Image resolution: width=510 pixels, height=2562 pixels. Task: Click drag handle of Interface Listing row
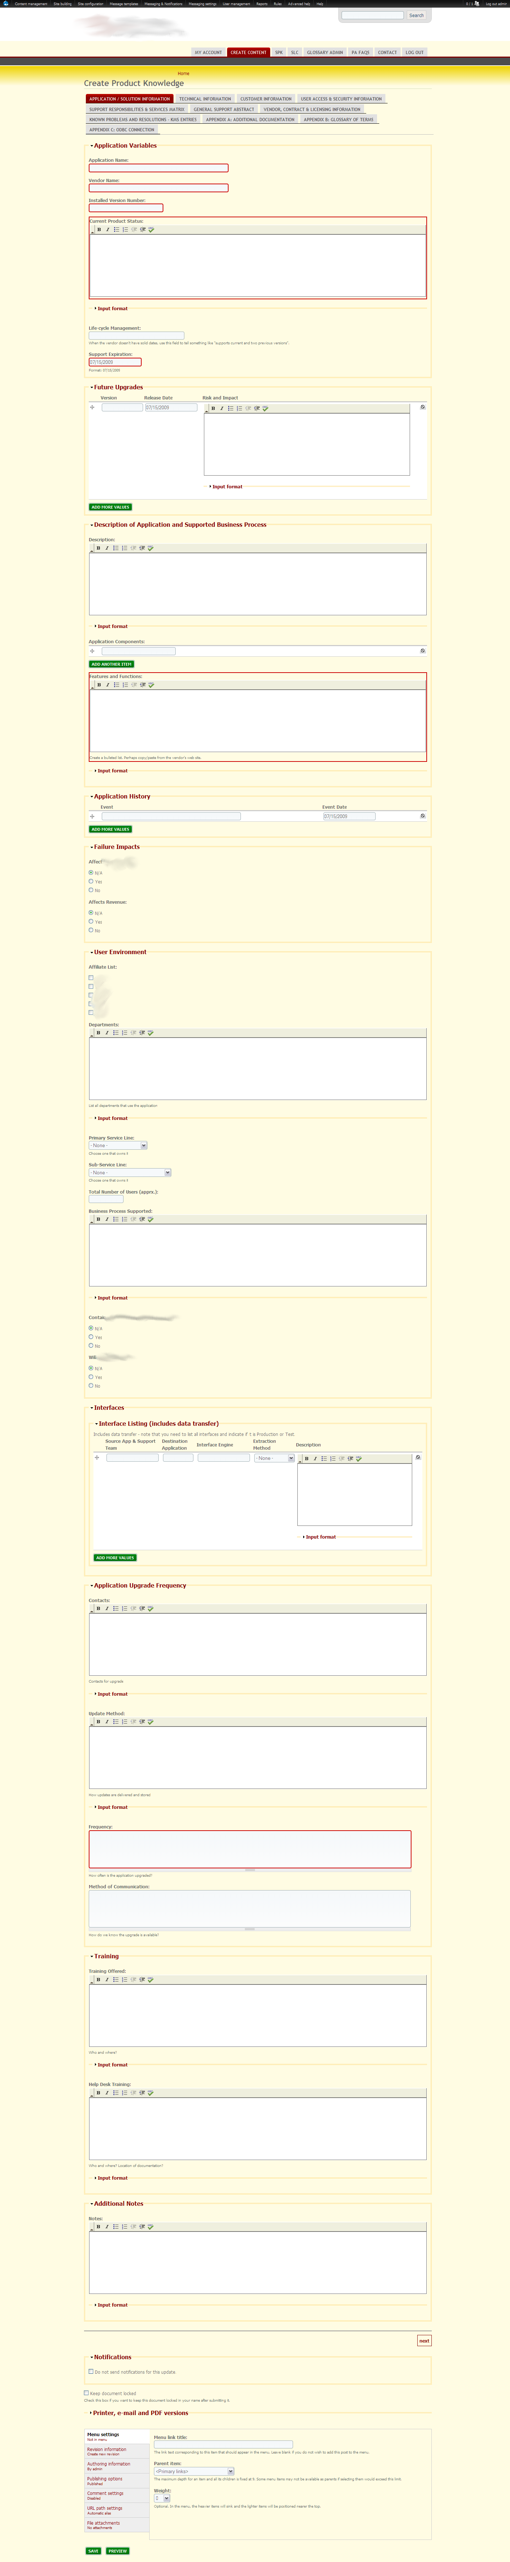97,1458
